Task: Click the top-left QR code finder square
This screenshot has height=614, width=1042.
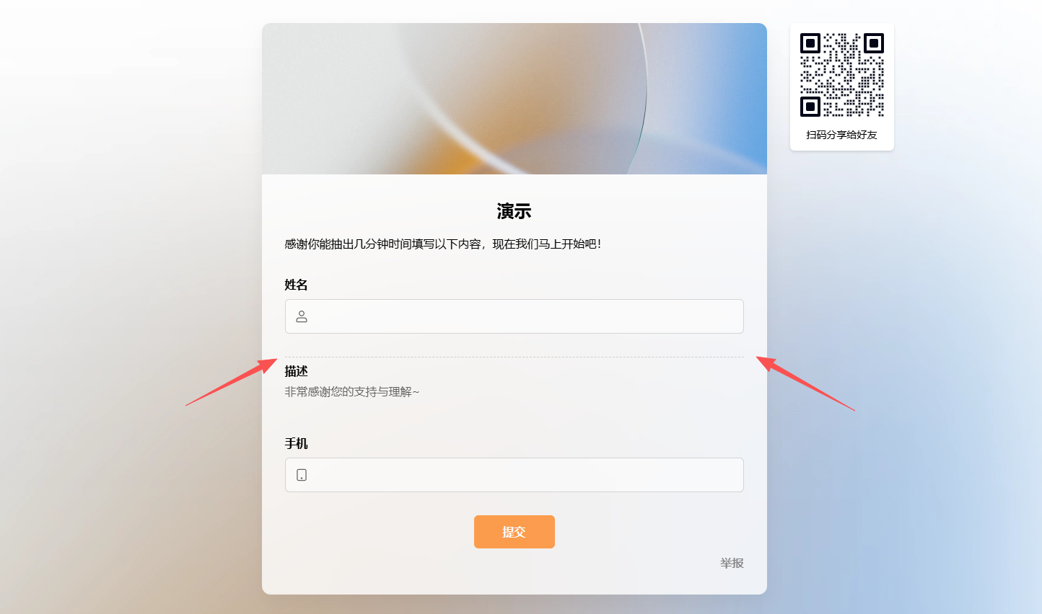Action: tap(810, 43)
